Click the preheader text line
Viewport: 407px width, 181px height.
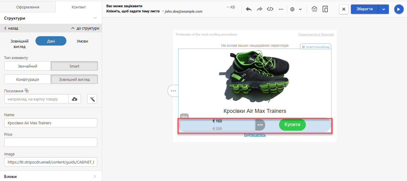click(206, 34)
